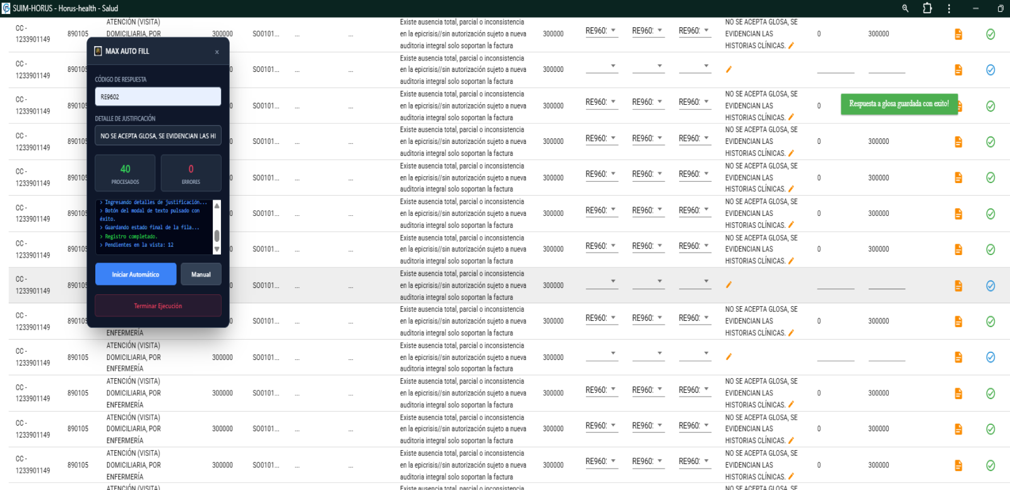Open the leftmost RE960 dropdown in topmost row
Image resolution: width=1010 pixels, height=490 pixels.
pos(602,31)
